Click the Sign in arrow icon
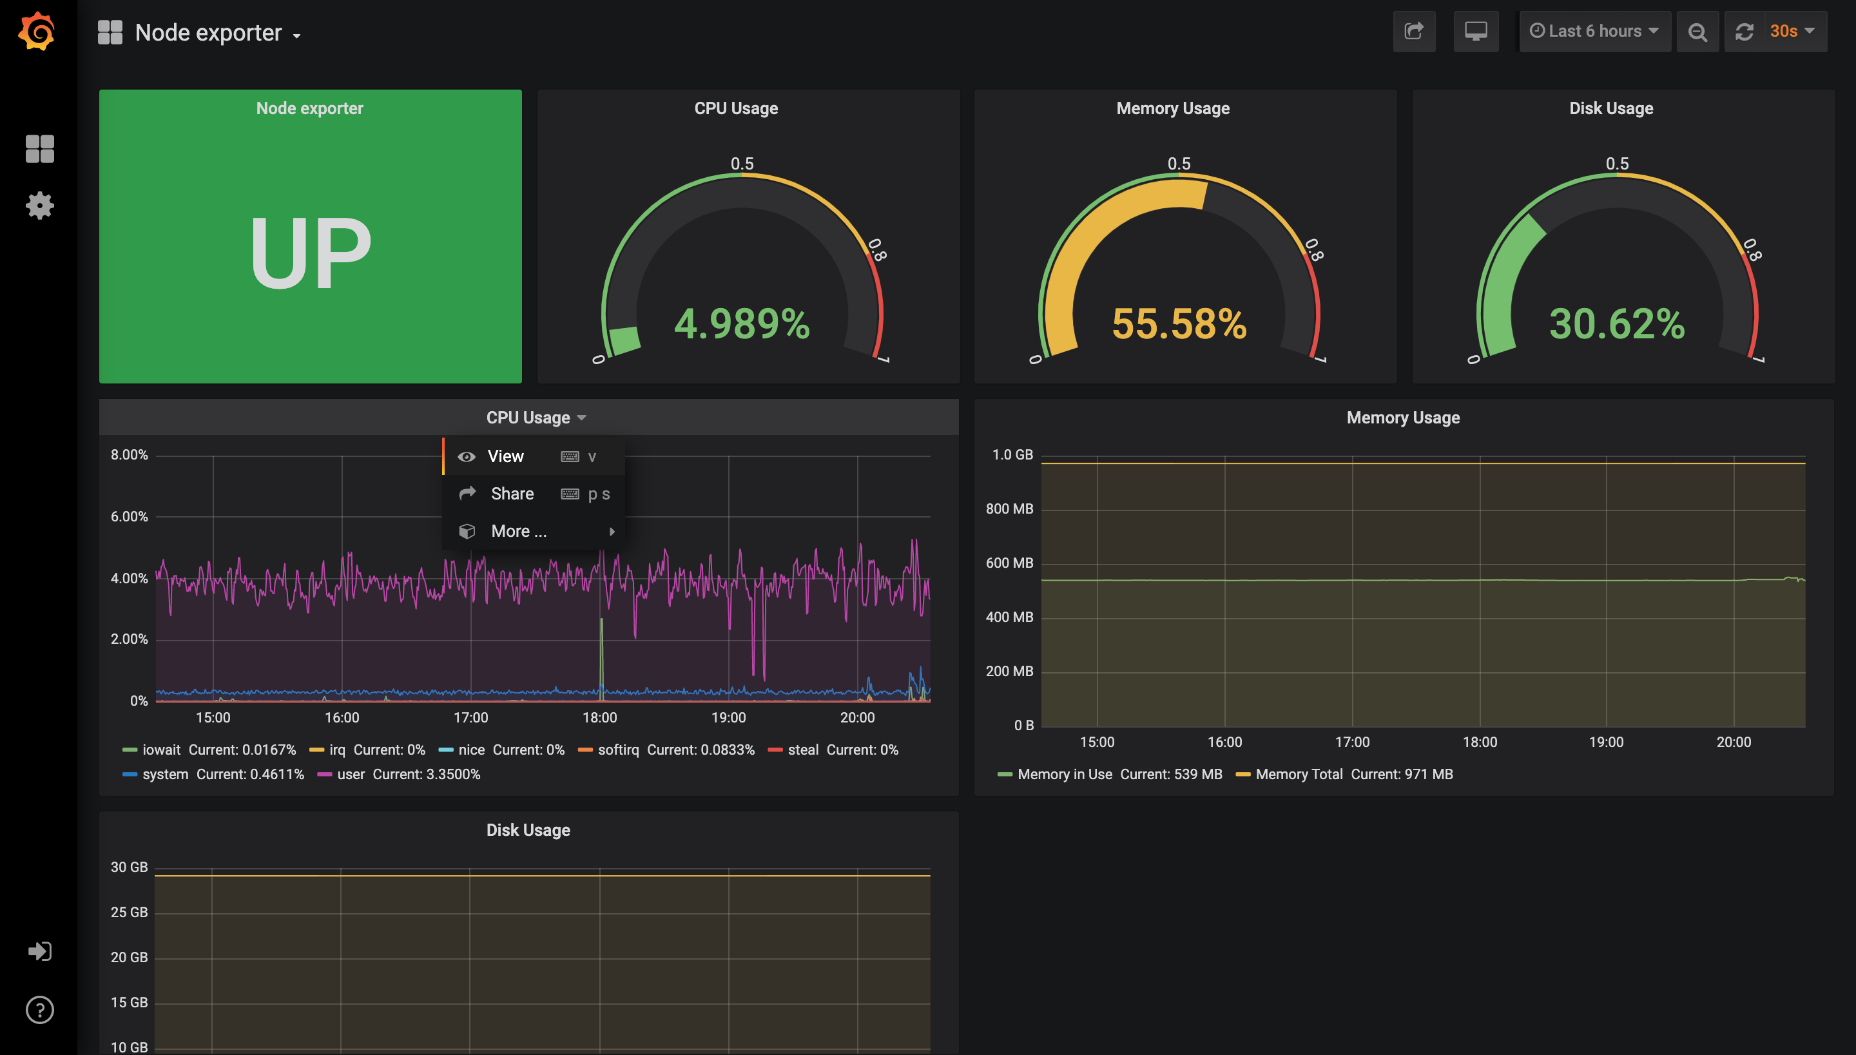The width and height of the screenshot is (1856, 1055). coord(40,951)
